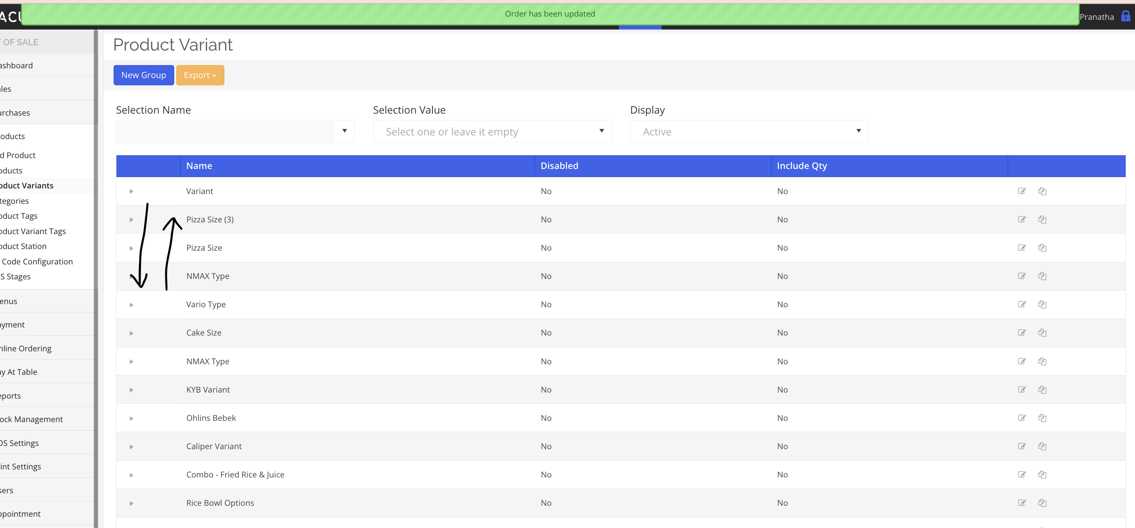Go to Stock Management in sidebar
Image resolution: width=1135 pixels, height=528 pixels.
tap(32, 419)
